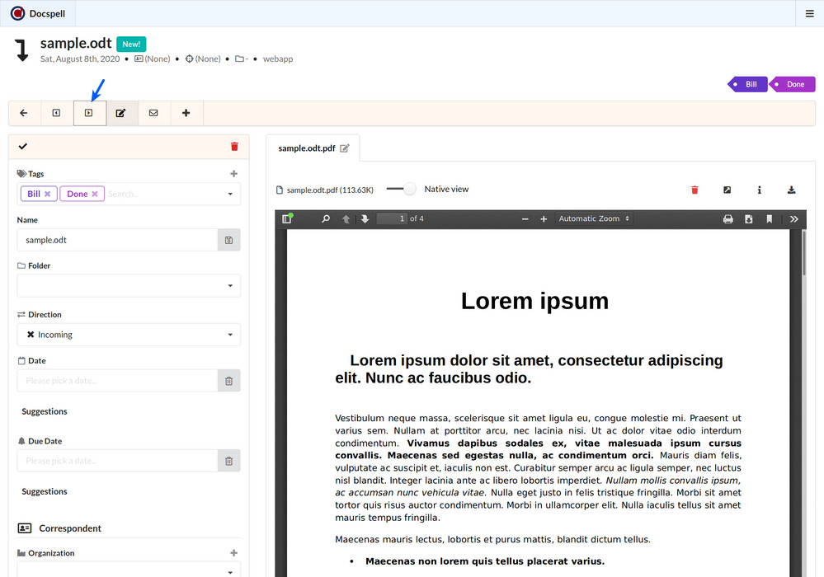The height and width of the screenshot is (577, 824).
Task: Toggle PDF viewer sidebar
Action: point(287,219)
